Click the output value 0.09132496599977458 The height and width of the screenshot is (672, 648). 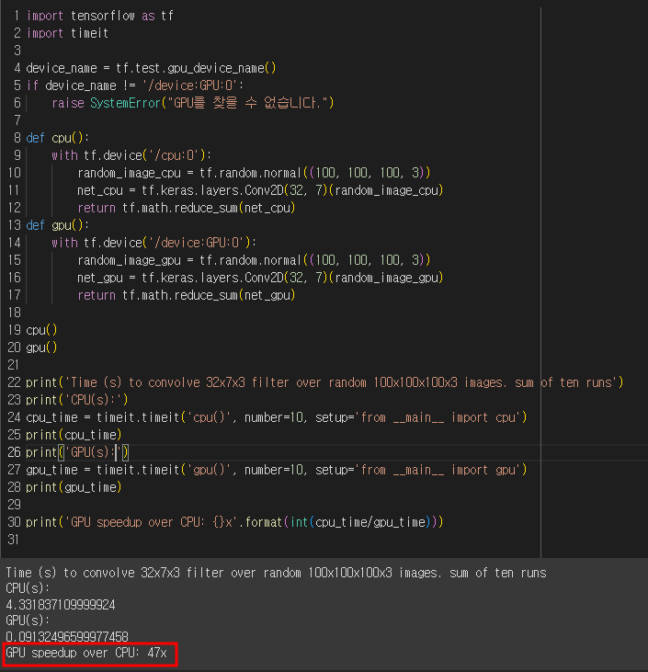67,637
